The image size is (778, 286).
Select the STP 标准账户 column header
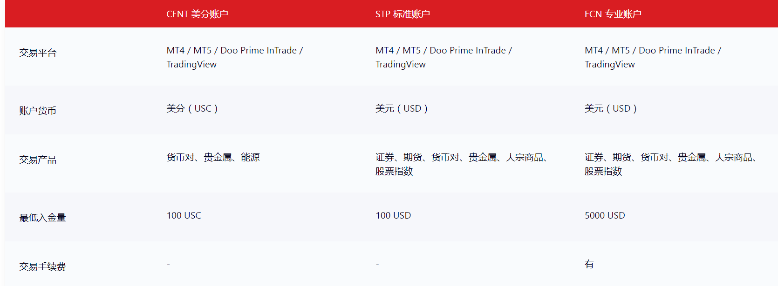tap(403, 14)
